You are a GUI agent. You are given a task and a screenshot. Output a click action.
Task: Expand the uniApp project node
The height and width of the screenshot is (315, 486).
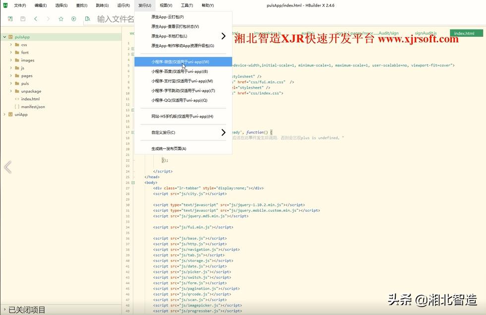(x=4, y=114)
